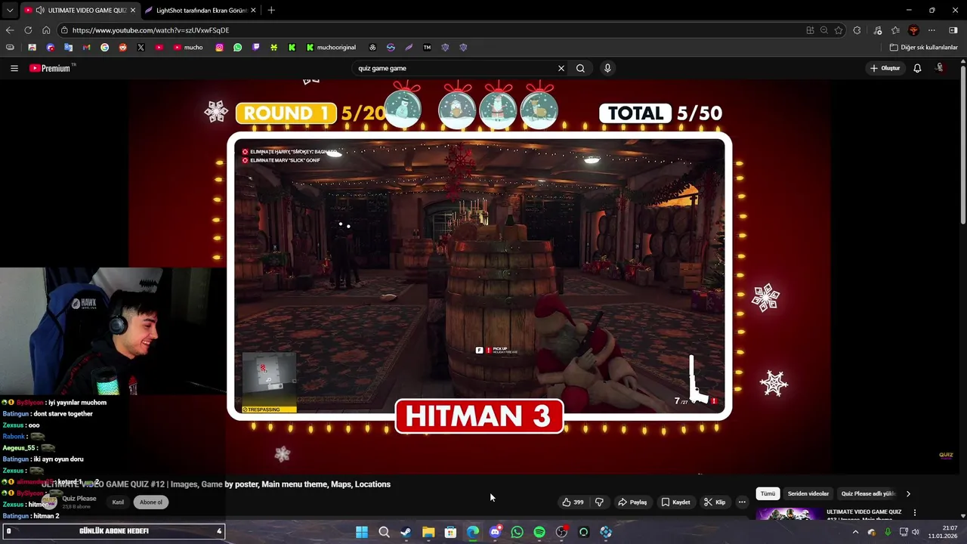Go back in browser history
Image resolution: width=967 pixels, height=544 pixels.
click(10, 30)
